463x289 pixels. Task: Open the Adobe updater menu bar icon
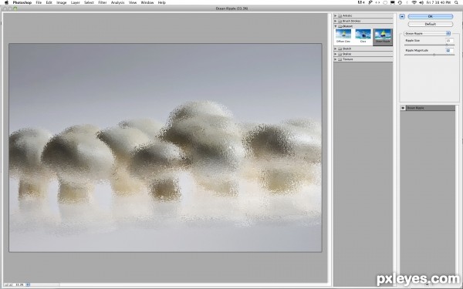pos(361,2)
